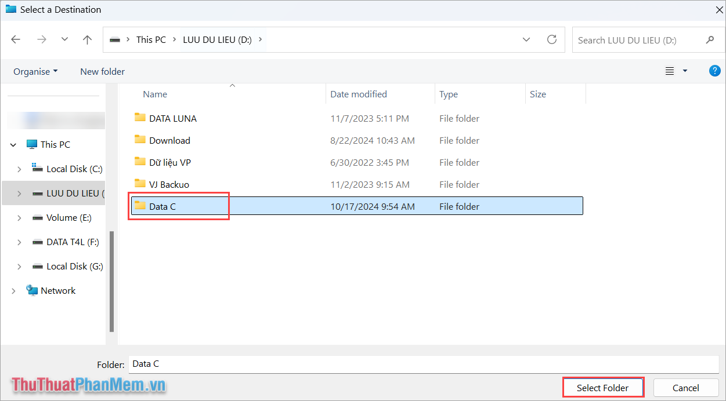Click date 11/2/2023 9:15 AM
Image resolution: width=726 pixels, height=401 pixels.
(370, 184)
